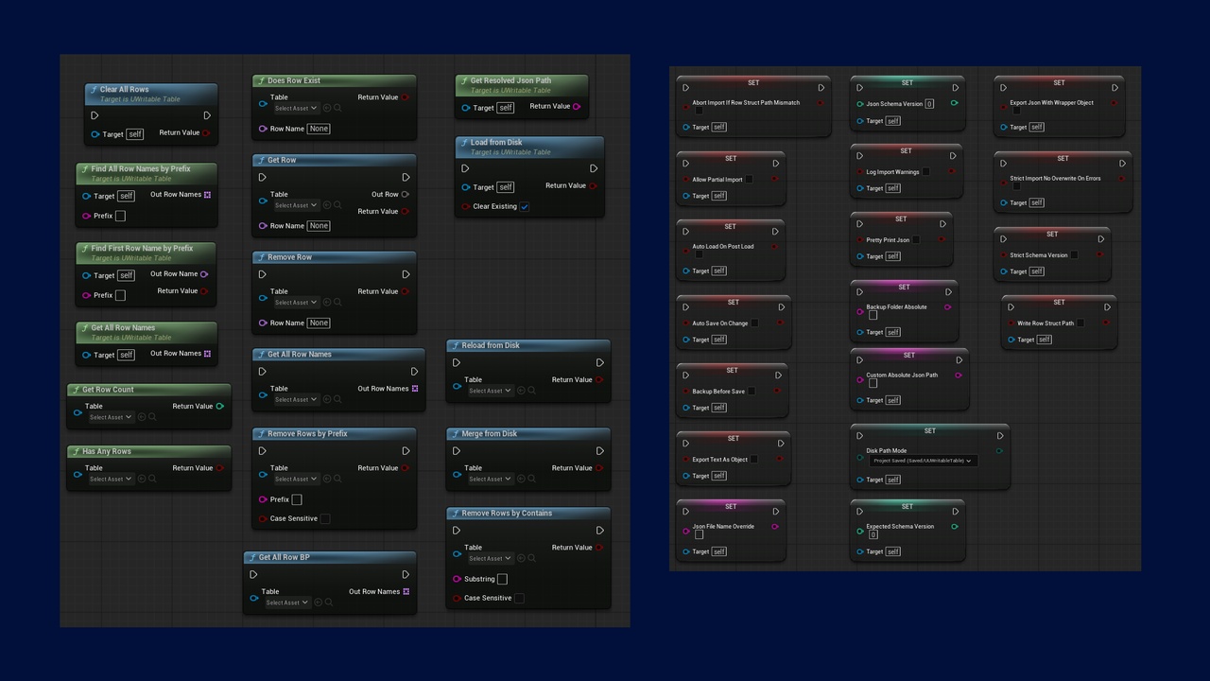Click the Out Row Name pin on Find First Row Name by Prefix
Image resolution: width=1210 pixels, height=681 pixels.
(x=204, y=274)
